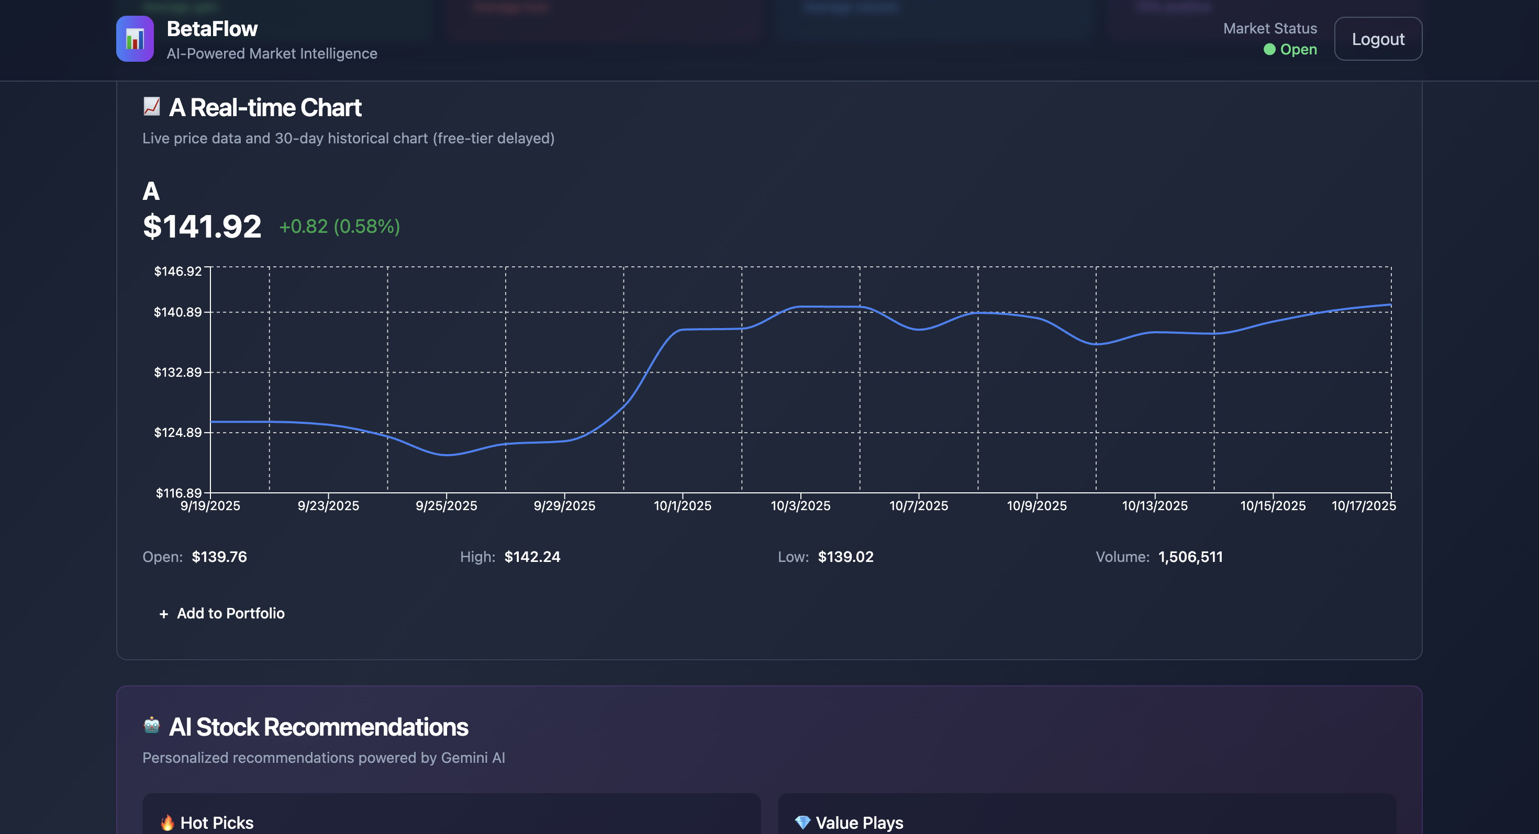Click the robot icon beside AI Stock Recommendations
1539x834 pixels.
(x=152, y=725)
